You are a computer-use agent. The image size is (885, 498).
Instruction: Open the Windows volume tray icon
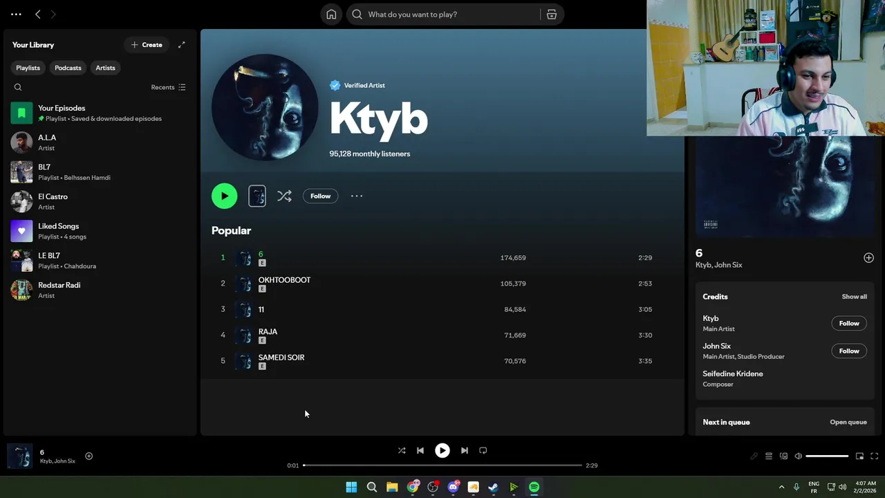(x=842, y=488)
